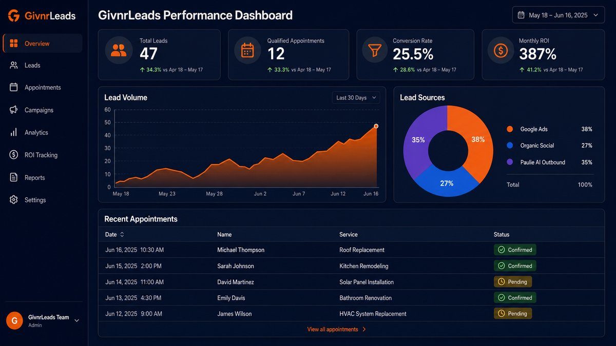This screenshot has width=616, height=346.
Task: Open the Last 30 Days dropdown
Action: pos(356,97)
